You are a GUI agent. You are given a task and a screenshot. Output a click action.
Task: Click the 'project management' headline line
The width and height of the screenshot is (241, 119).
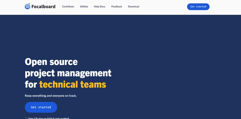[68, 73]
